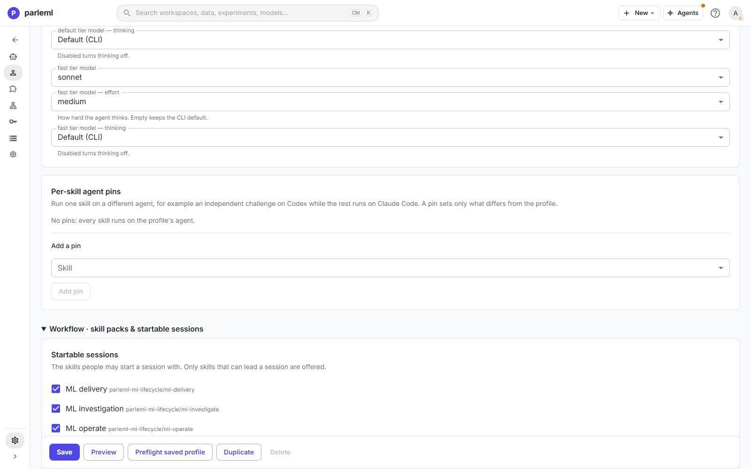Duplicate the profile
Viewport: 751px width, 469px height.
click(x=238, y=452)
